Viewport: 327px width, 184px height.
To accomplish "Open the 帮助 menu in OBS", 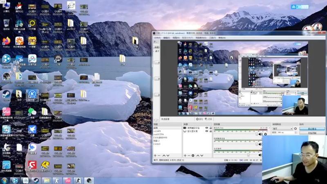I will coord(222,38).
